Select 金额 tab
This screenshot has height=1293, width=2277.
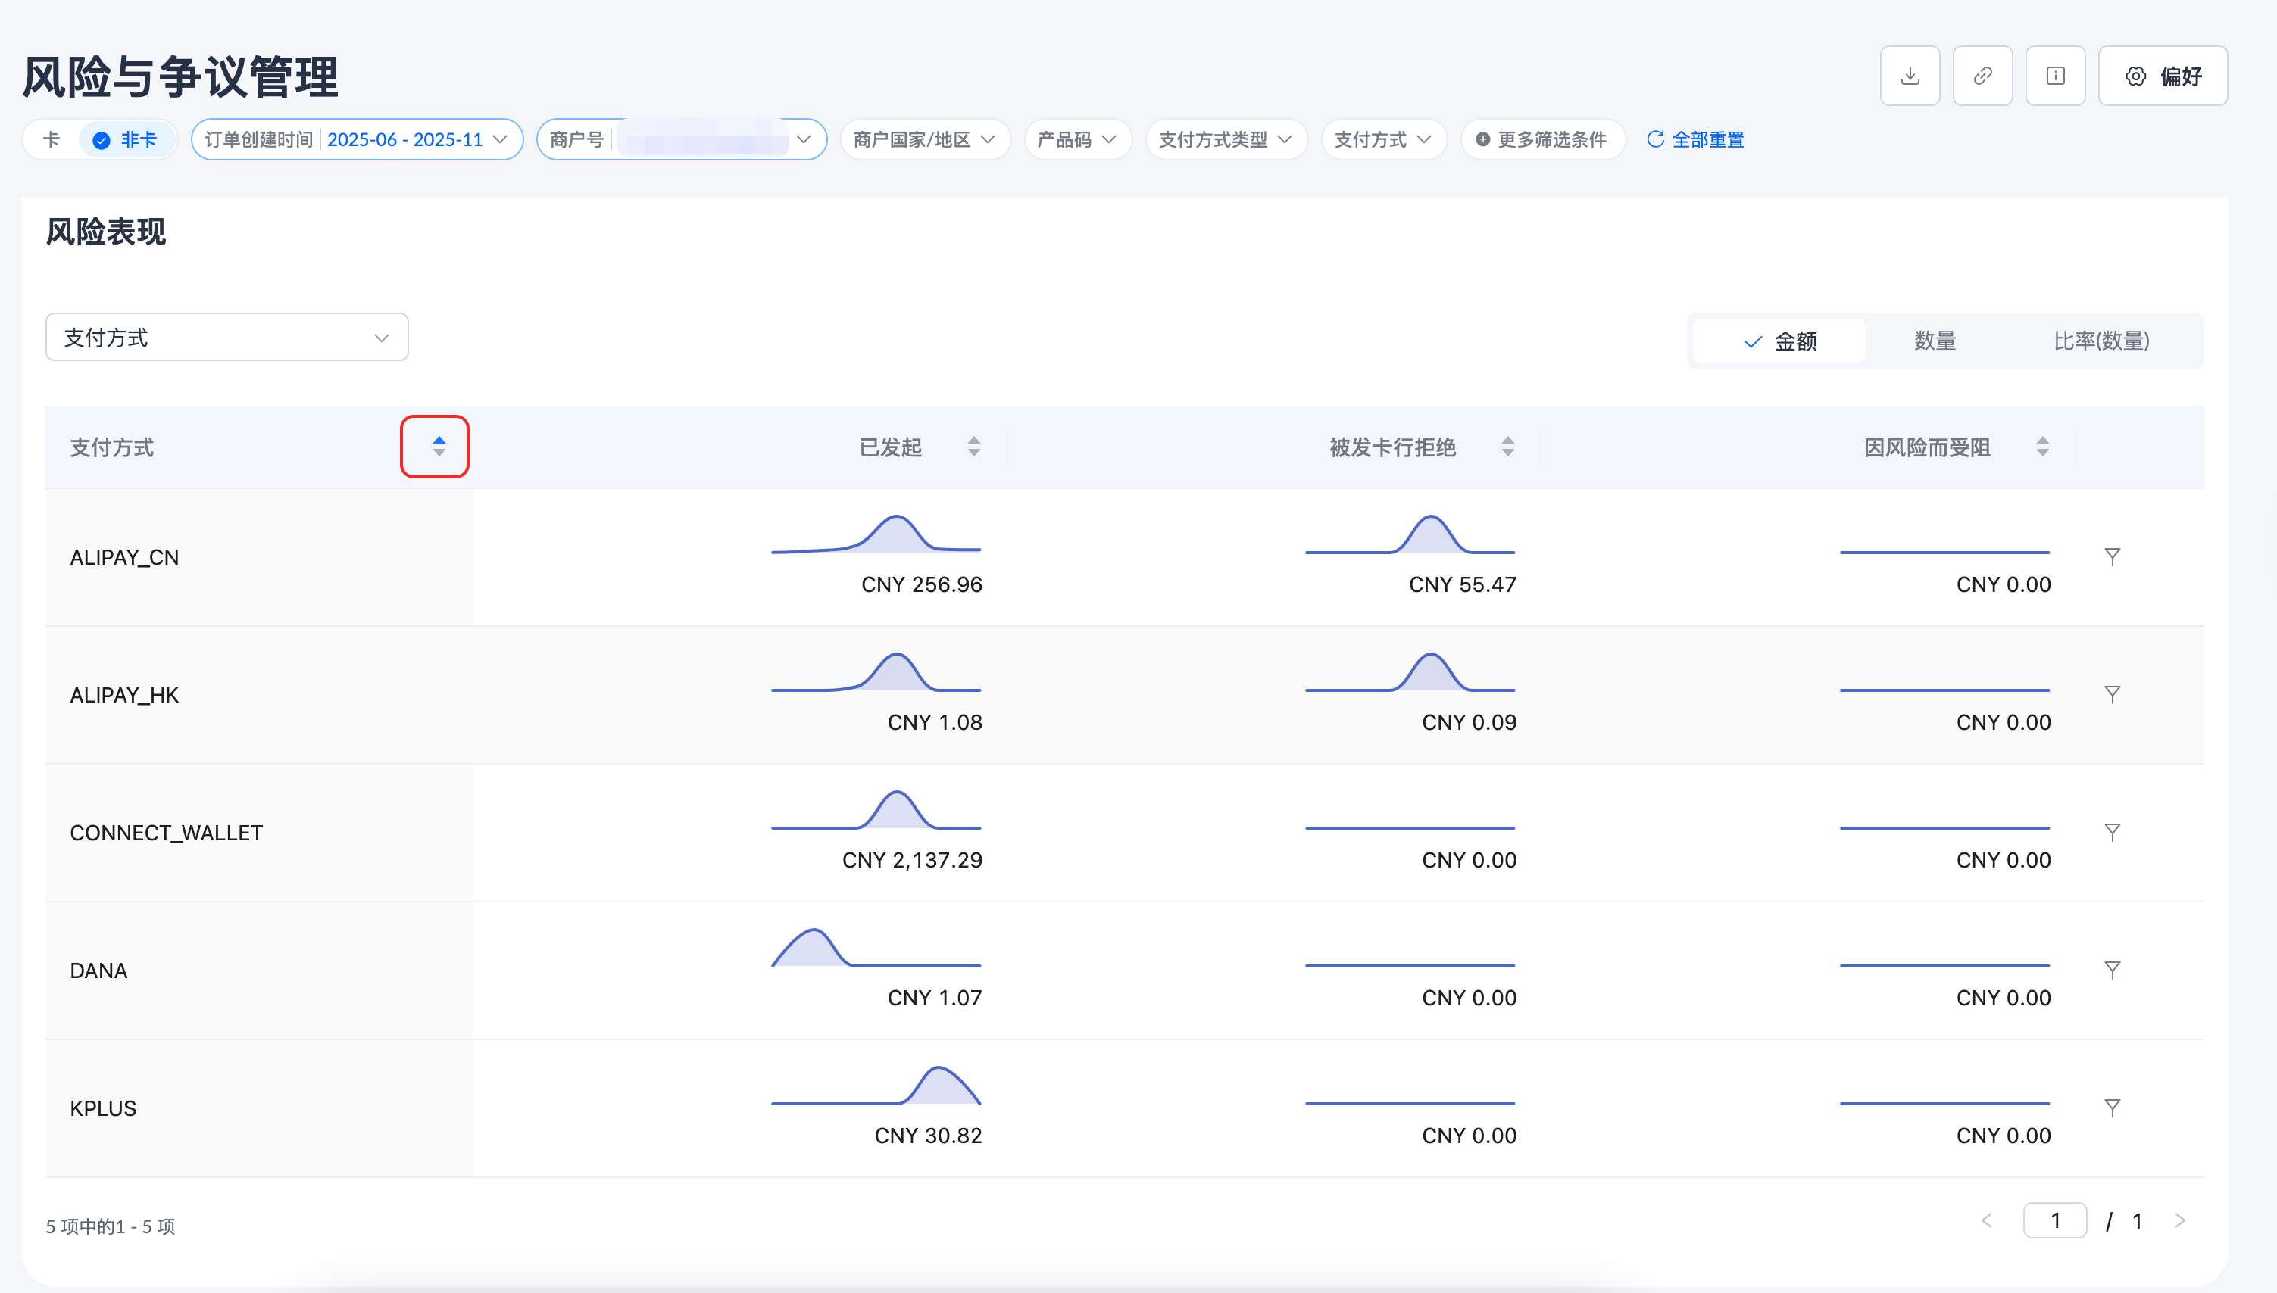point(1779,341)
